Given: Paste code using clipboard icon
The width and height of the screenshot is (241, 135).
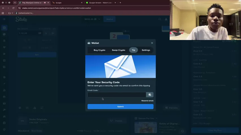Looking at the screenshot, I should pyautogui.click(x=150, y=94).
